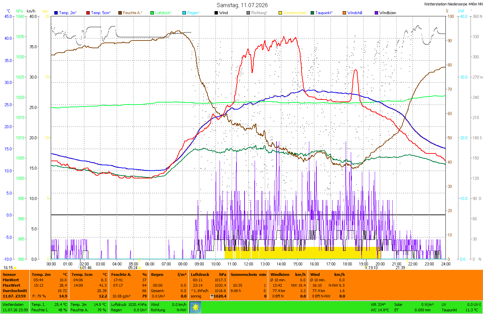Click the black Wind legend square
483x314 pixels.
tap(216, 13)
